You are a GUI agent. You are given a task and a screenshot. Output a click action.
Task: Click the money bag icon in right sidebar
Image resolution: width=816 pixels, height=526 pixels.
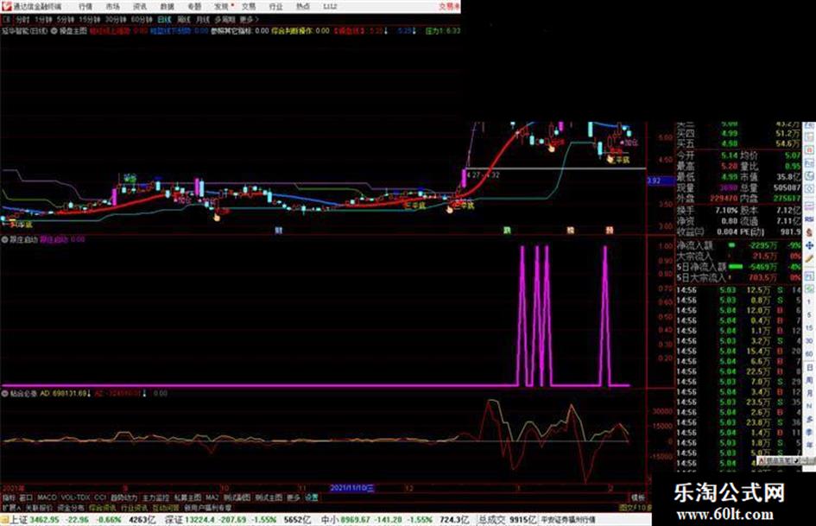809,233
